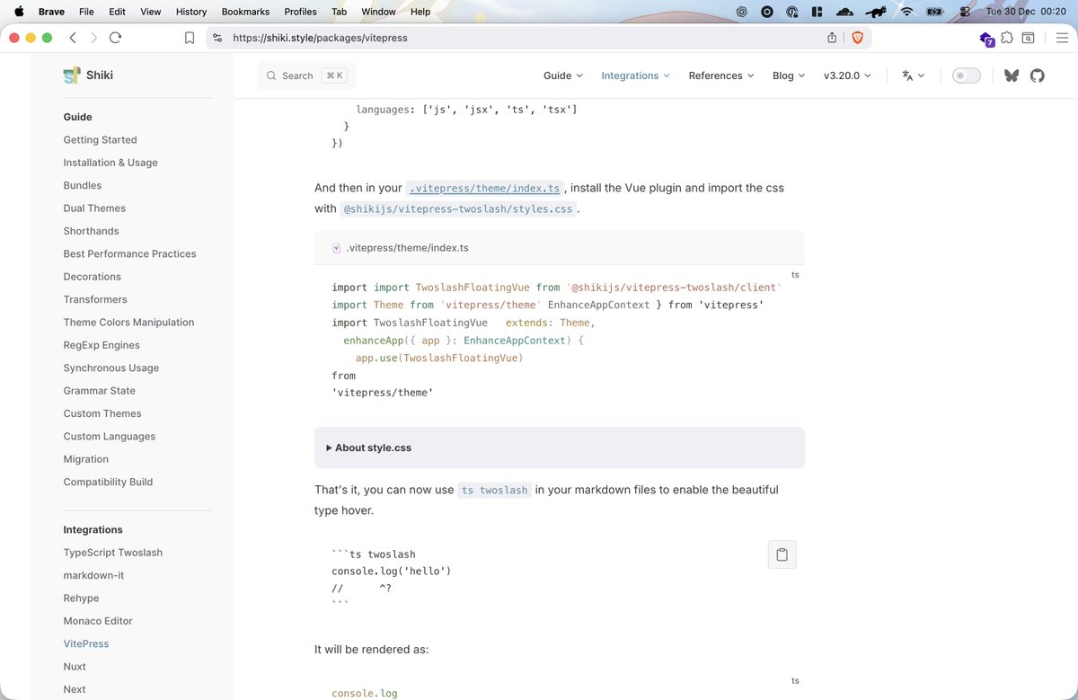The width and height of the screenshot is (1078, 700).
Task: Open Getting Started sidebar link
Action: (100, 140)
